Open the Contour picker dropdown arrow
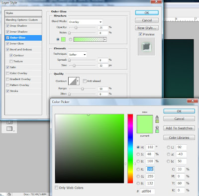Screen dimensions: 199x196 pyautogui.click(x=78, y=81)
